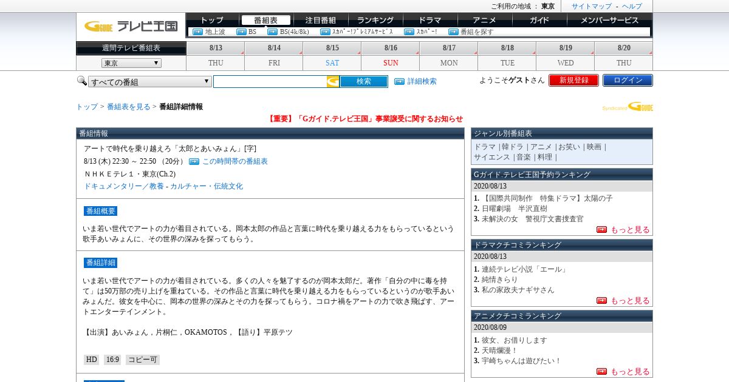Open 宇崎ちゃんは遊びたい！ entry
729x382 pixels.
[x=522, y=361]
